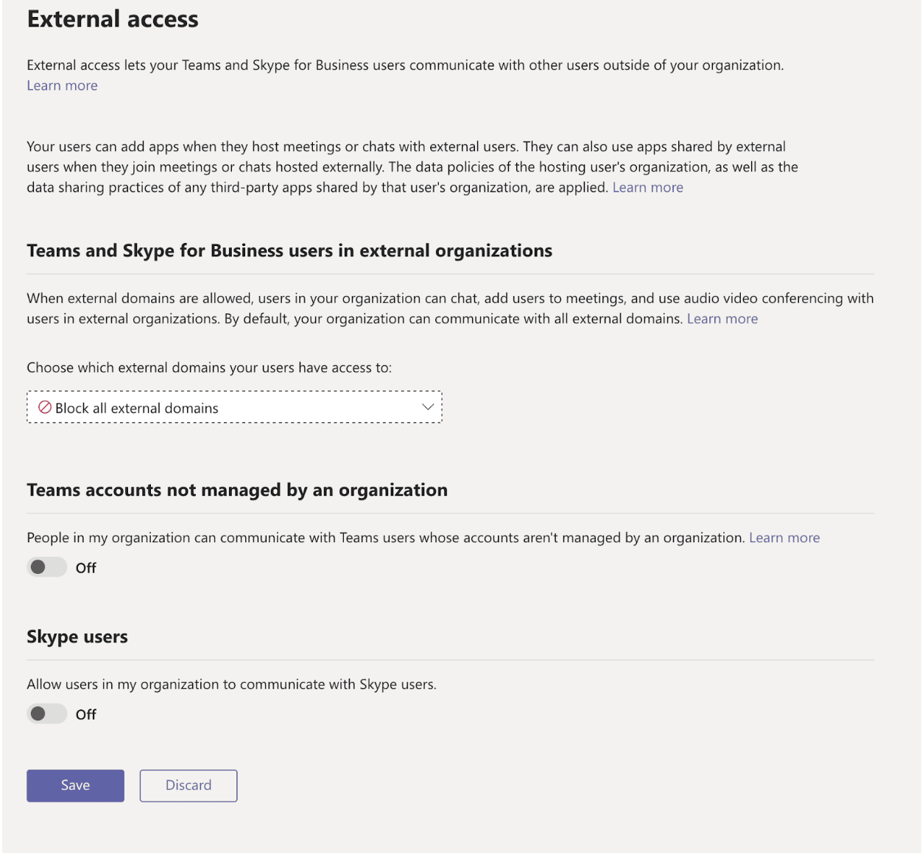The image size is (922, 856).
Task: Click the Allow users to communicate with Skype text
Action: pyautogui.click(x=231, y=684)
